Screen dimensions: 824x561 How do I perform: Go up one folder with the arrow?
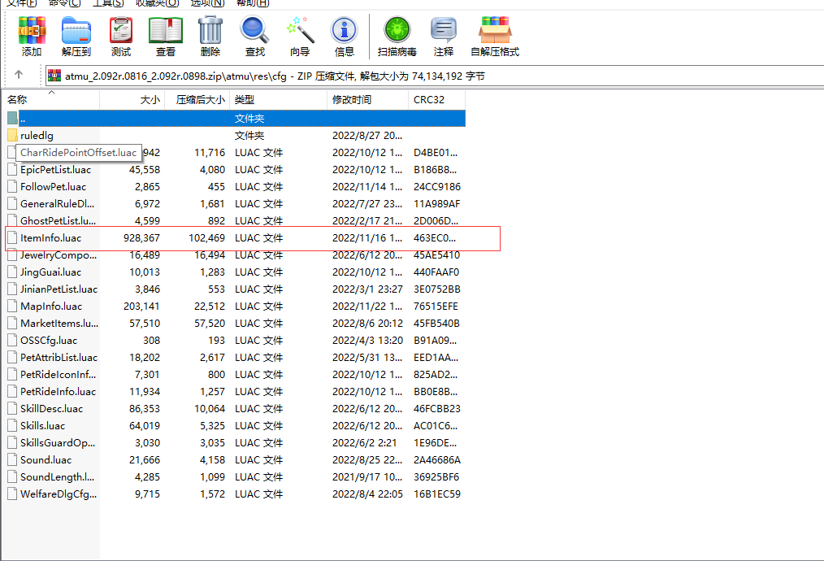point(19,75)
